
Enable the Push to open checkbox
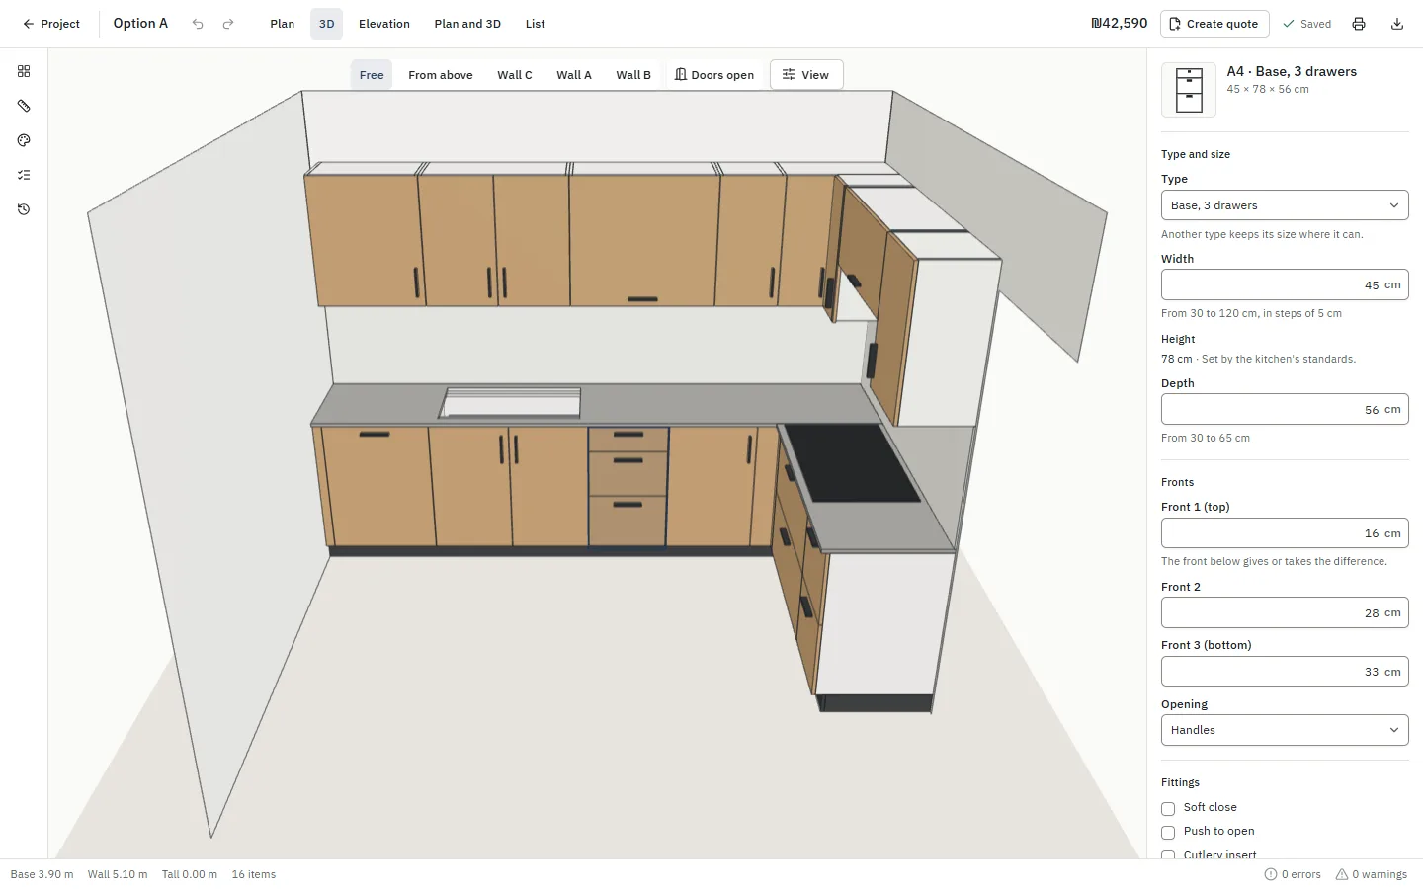point(1168,832)
